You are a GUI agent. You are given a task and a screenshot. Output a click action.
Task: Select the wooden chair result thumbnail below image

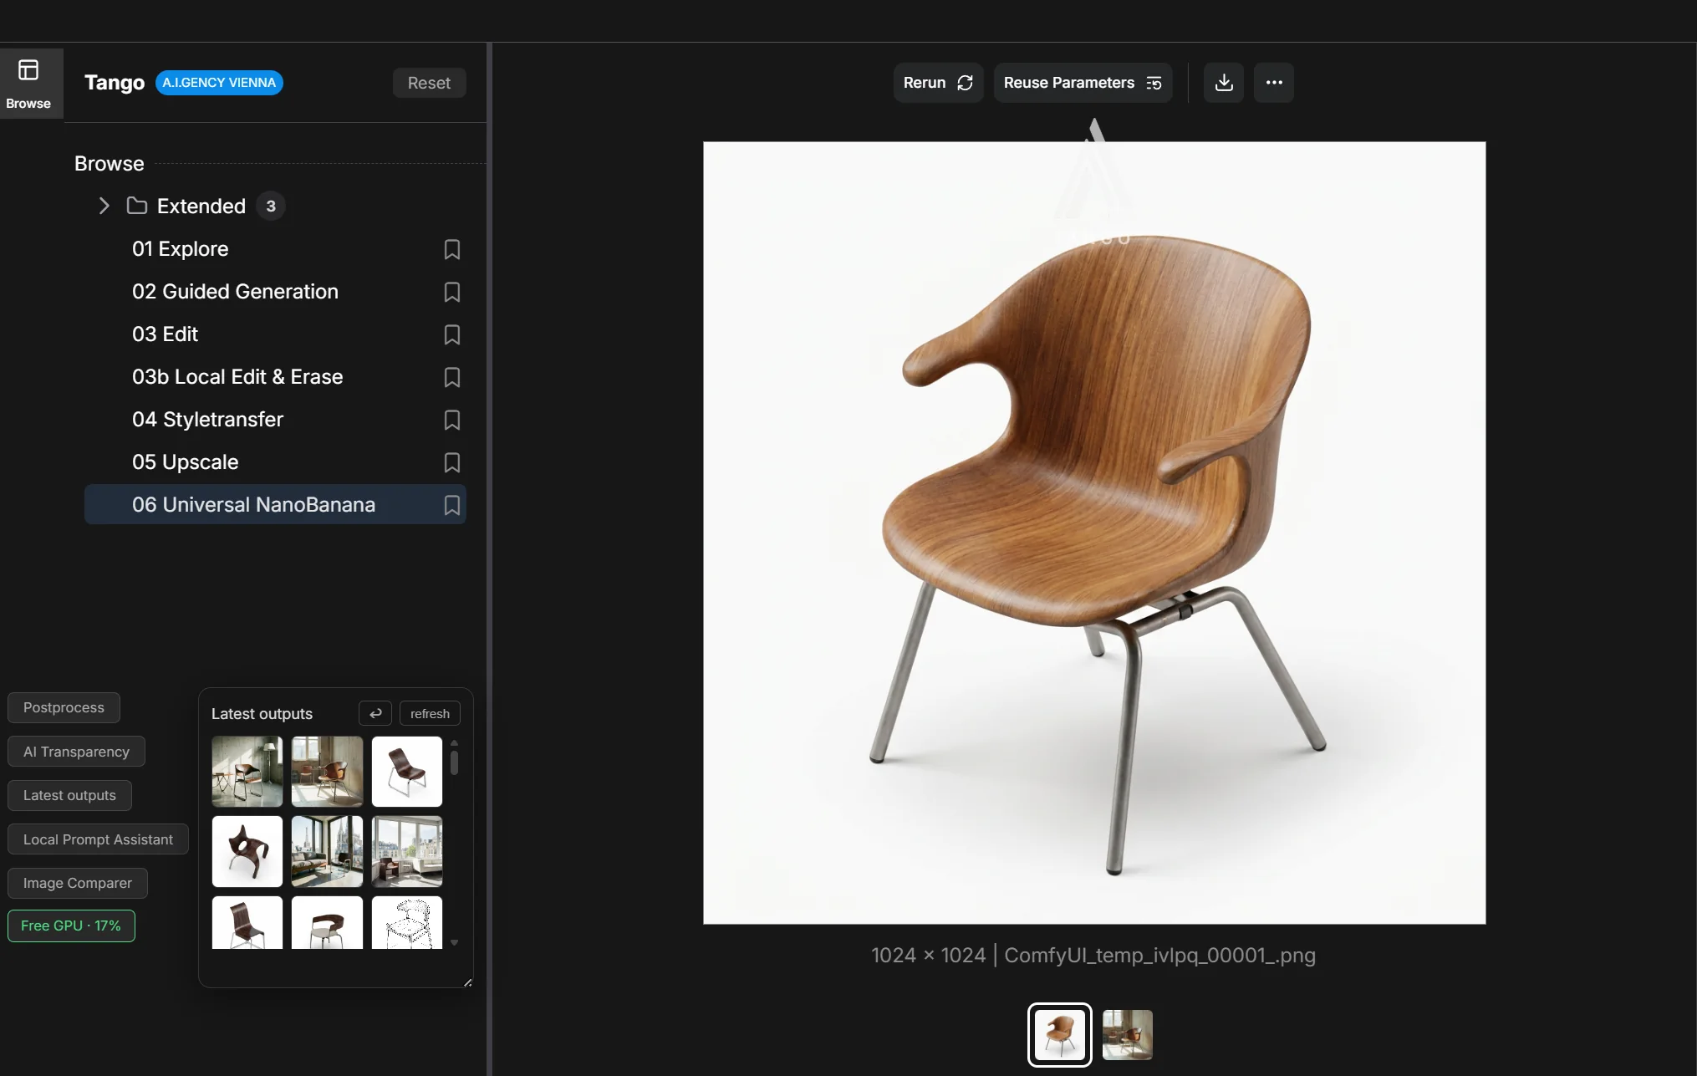point(1060,1034)
